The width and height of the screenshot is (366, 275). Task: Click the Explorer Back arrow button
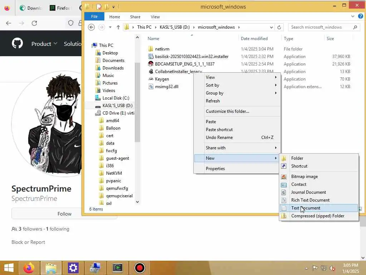tap(91, 27)
